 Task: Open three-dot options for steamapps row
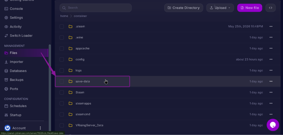271,103
